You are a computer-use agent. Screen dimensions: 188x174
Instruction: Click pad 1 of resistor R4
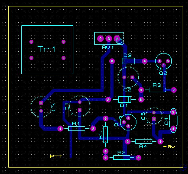[x=160, y=142]
